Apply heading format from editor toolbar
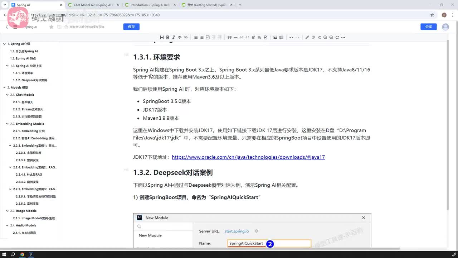The image size is (458, 258). click(162, 37)
